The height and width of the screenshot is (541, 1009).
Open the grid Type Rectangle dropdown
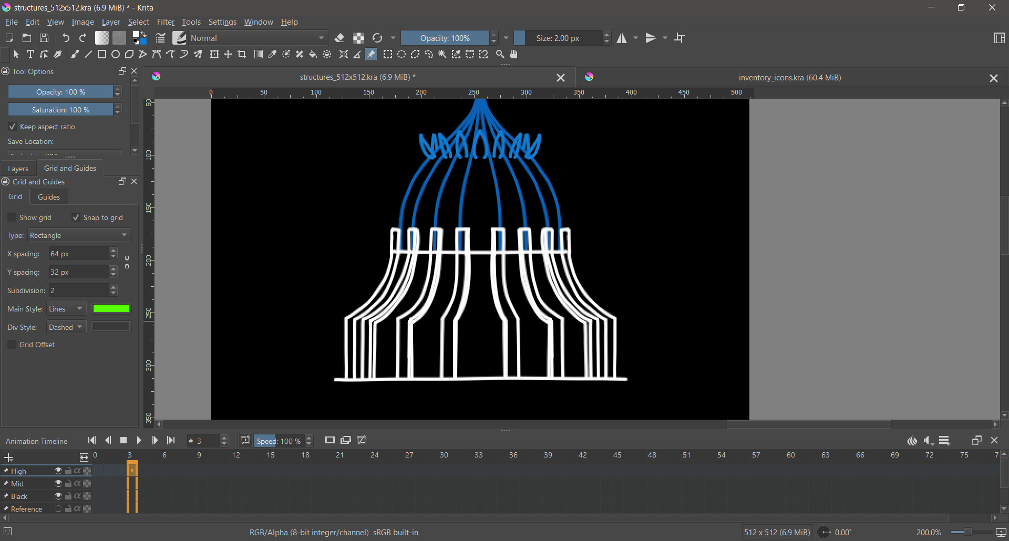(79, 235)
